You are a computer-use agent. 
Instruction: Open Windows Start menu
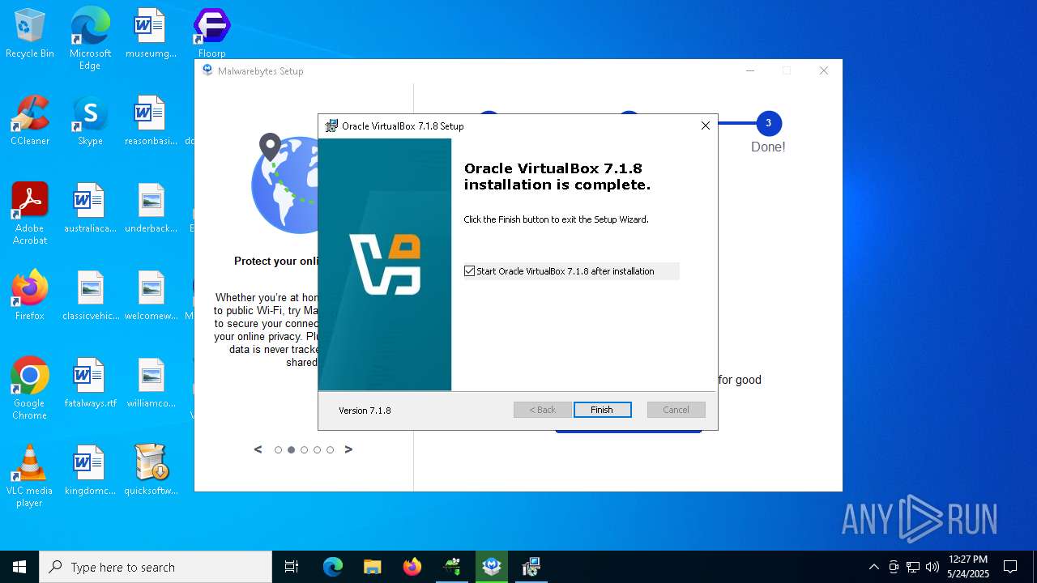(19, 567)
